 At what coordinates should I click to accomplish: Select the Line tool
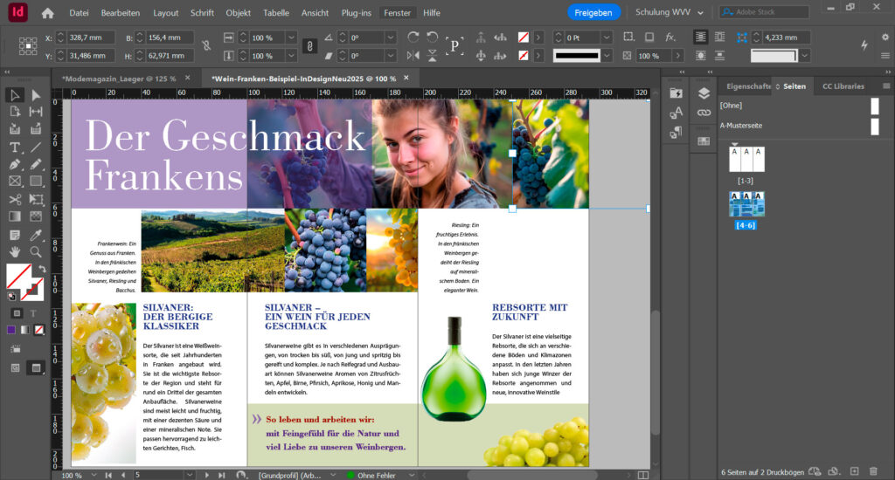tap(36, 147)
